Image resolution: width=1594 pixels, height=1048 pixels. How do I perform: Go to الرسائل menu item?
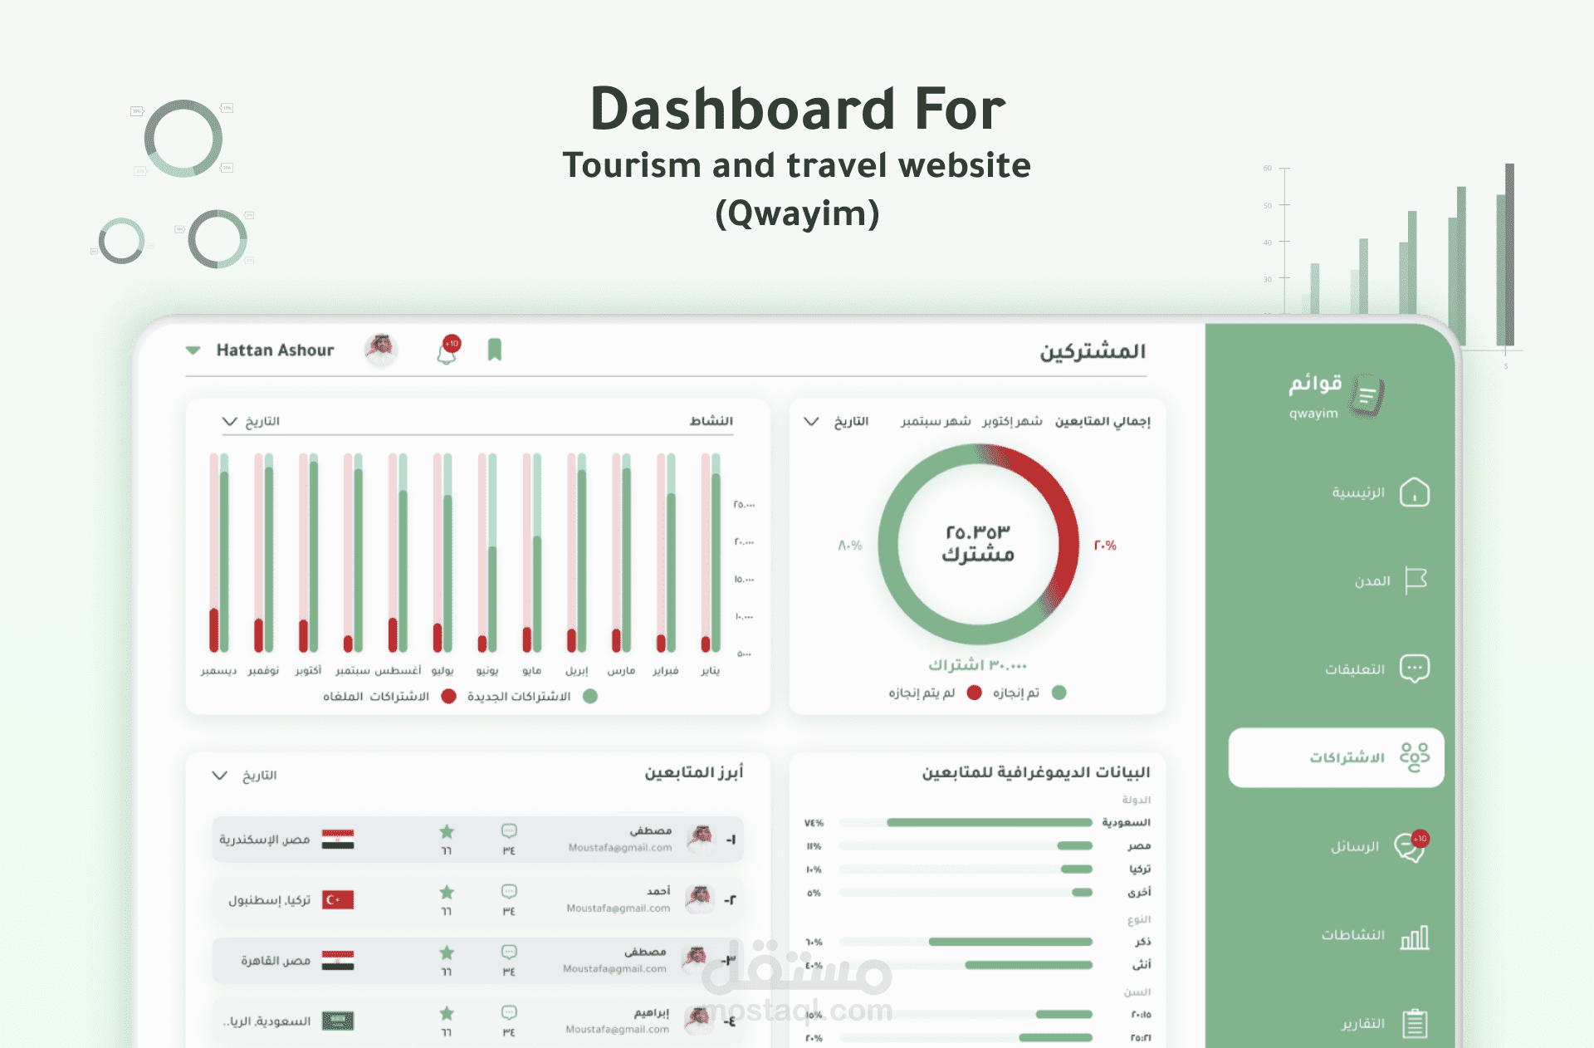click(x=1355, y=846)
